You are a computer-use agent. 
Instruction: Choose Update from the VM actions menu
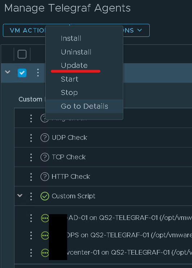pos(74,65)
